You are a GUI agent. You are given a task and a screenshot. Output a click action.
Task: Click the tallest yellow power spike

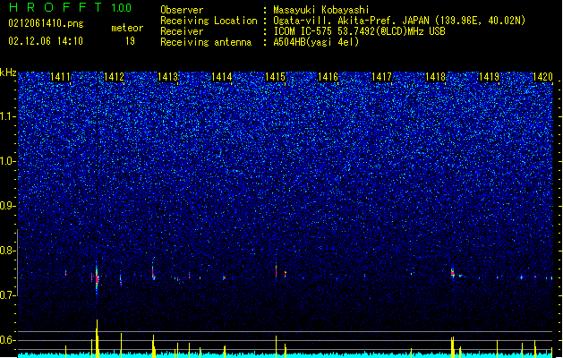97,337
